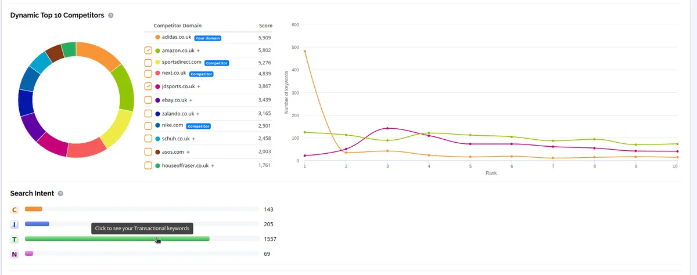
Task: Check the schuh.co.uk checkbox
Action: (148, 139)
